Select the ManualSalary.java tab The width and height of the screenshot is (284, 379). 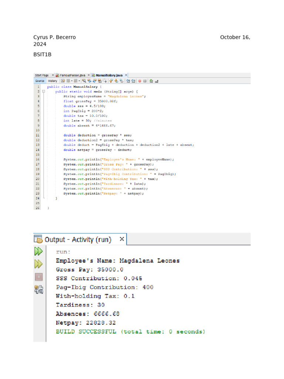(109, 75)
